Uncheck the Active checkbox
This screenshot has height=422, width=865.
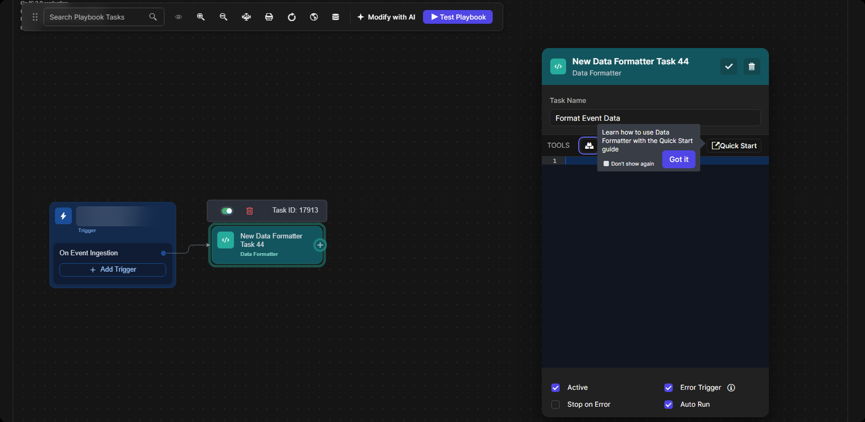556,388
